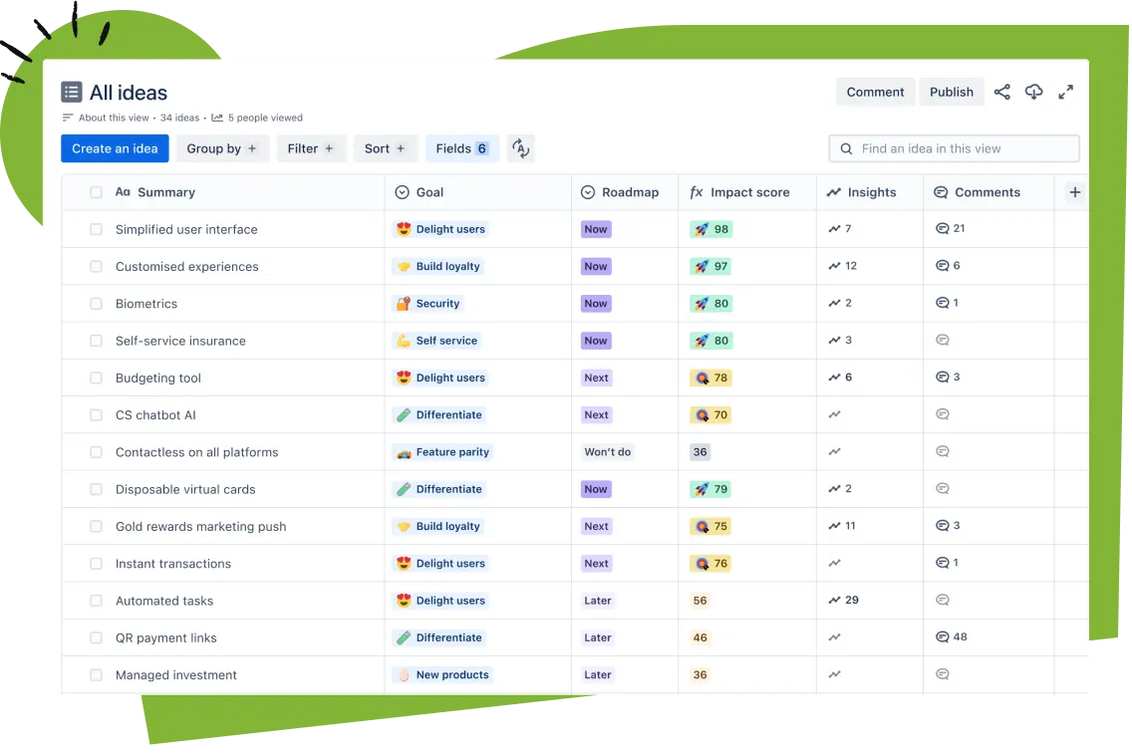Image resolution: width=1132 pixels, height=755 pixels.
Task: Check the Biometrics row checkbox
Action: (x=96, y=304)
